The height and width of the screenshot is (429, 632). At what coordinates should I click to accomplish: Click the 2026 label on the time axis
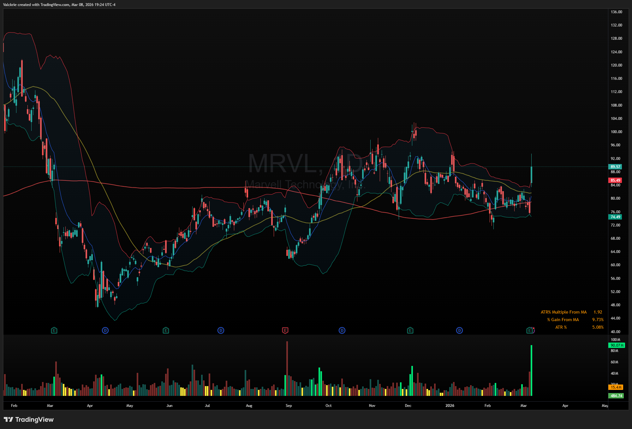450,406
